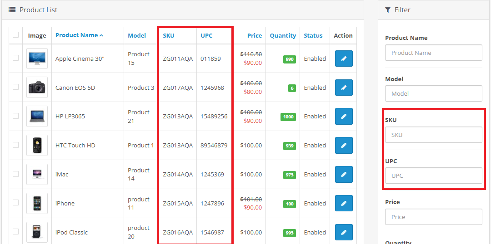Viewport: 491px width, 244px height.
Task: Sort the table by SKU column
Action: 168,36
